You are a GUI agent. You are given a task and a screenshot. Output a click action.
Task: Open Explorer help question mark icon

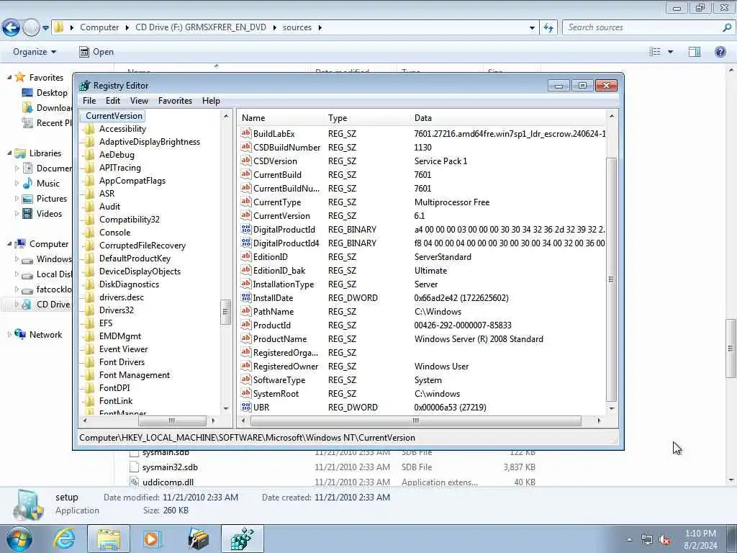[720, 52]
